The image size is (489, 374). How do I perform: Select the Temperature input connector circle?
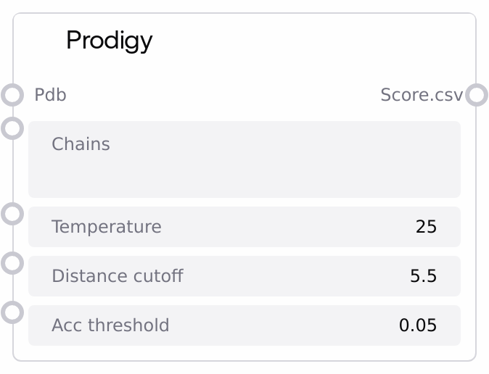[12, 214]
